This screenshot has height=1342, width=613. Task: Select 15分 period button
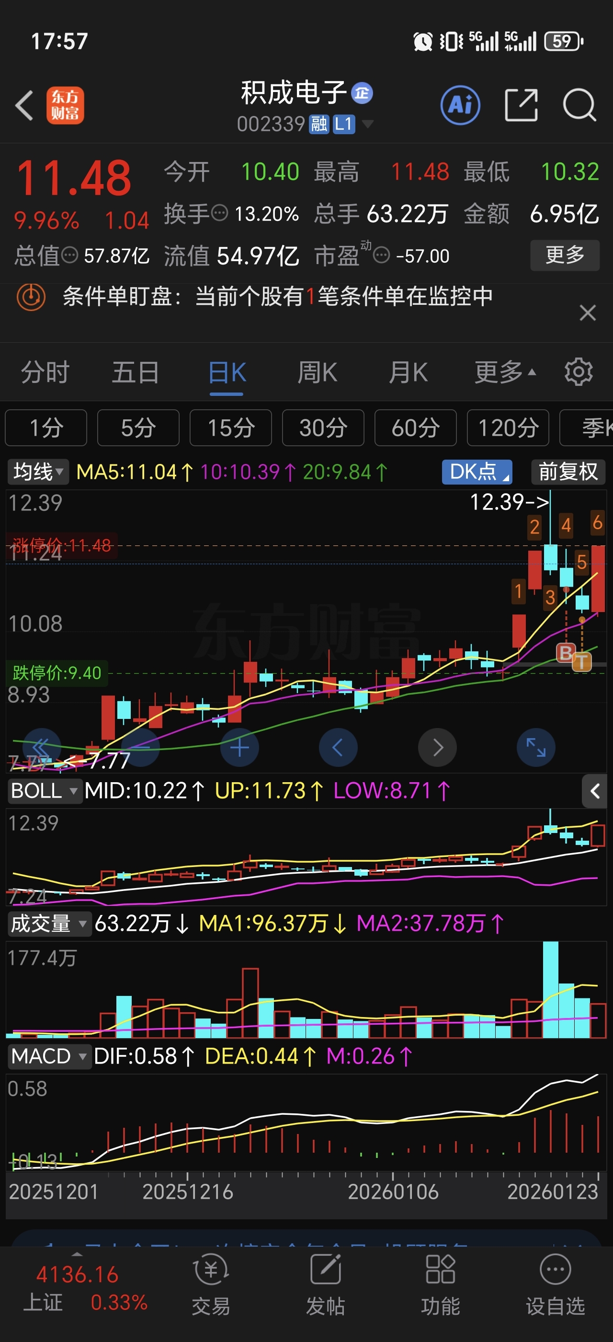[230, 428]
